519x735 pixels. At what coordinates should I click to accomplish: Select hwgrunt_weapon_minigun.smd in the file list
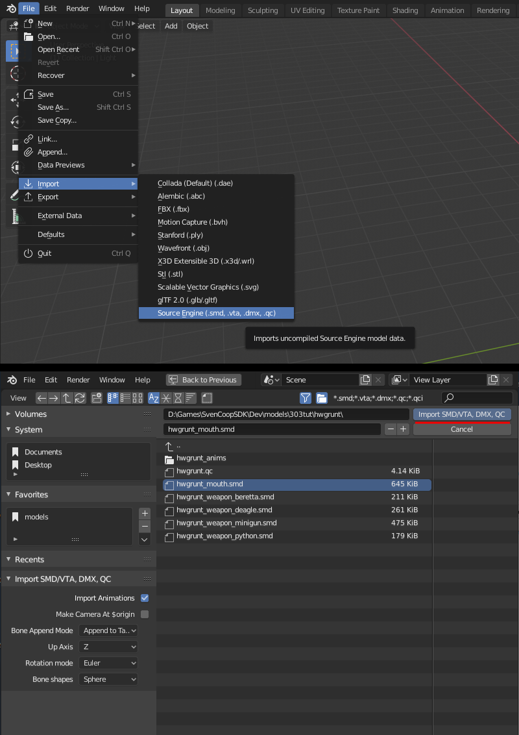(x=297, y=523)
